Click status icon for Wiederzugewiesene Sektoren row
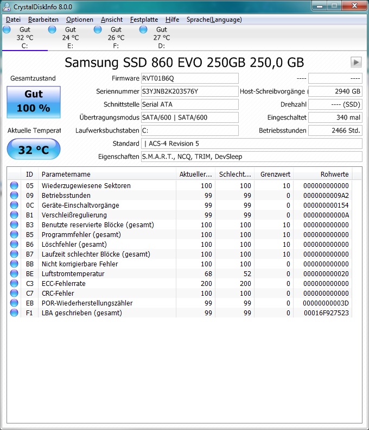The image size is (369, 430). [x=14, y=186]
